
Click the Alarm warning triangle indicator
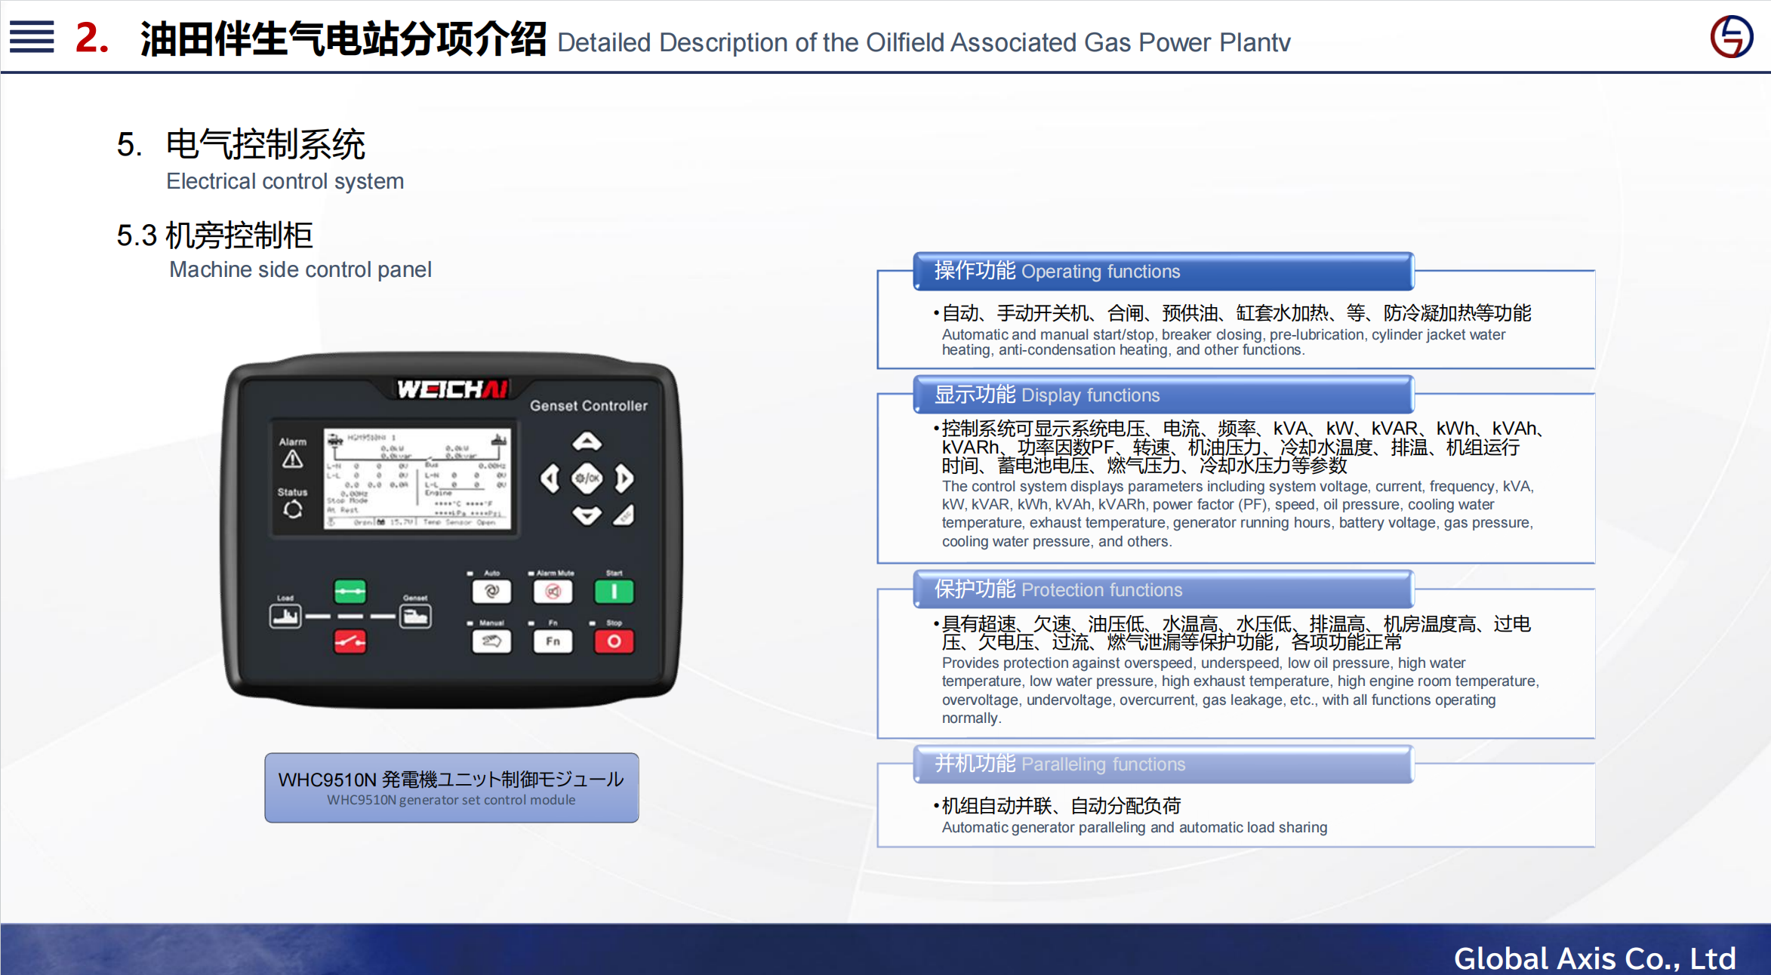coord(293,459)
